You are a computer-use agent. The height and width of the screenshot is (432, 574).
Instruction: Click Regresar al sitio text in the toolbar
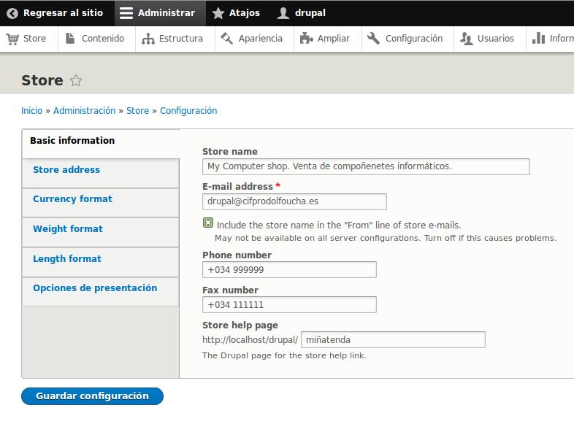tap(63, 13)
